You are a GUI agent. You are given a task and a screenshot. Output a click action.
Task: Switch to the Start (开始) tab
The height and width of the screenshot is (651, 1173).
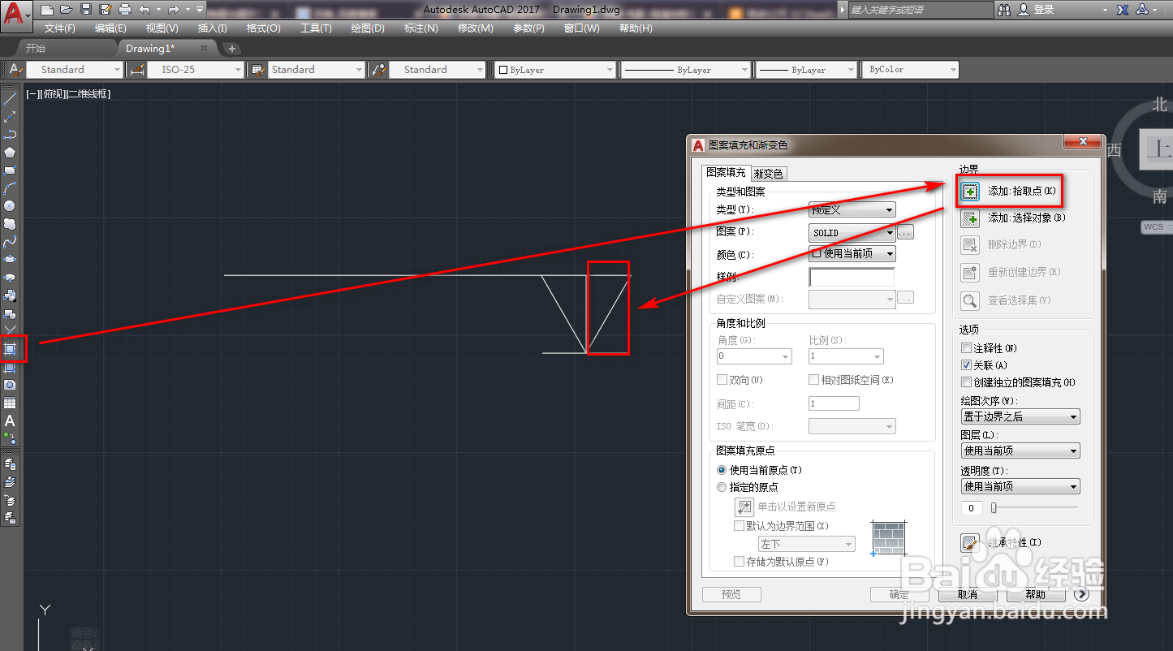pos(36,48)
